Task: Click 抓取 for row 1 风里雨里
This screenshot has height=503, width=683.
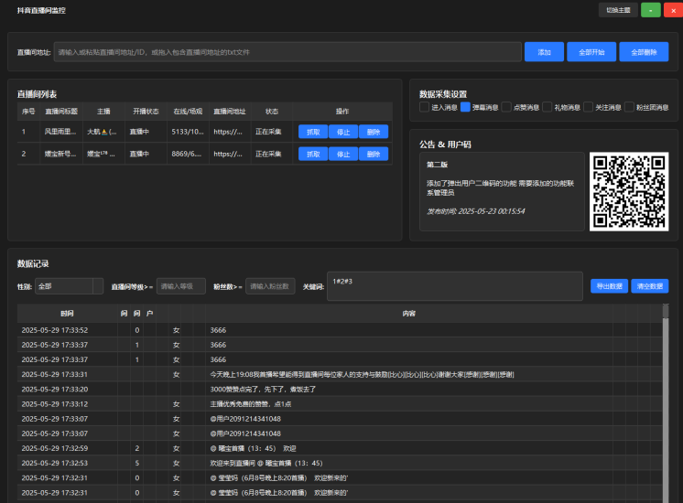Action: [313, 132]
